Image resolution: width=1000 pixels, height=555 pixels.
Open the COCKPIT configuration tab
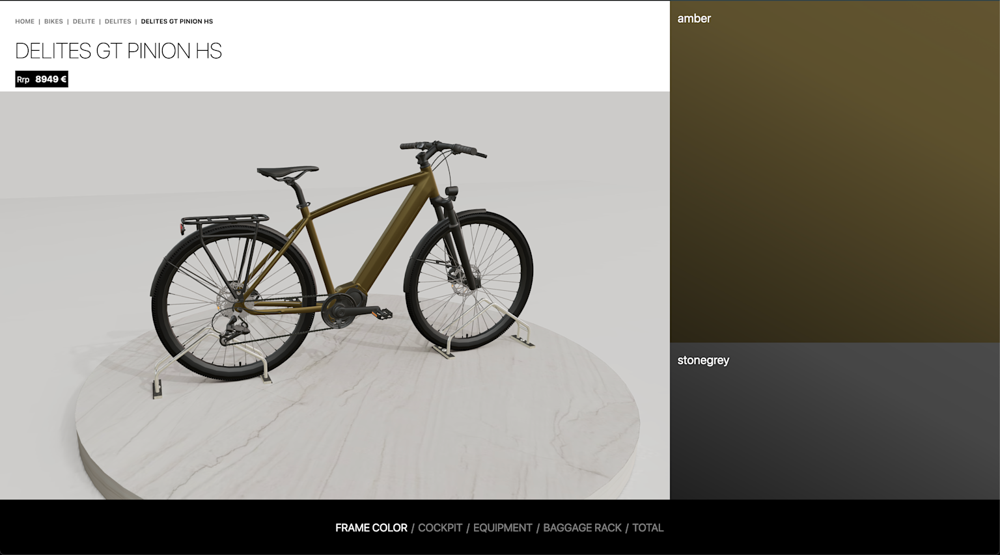440,528
